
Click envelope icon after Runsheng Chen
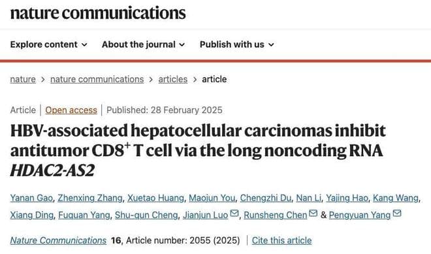(313, 214)
